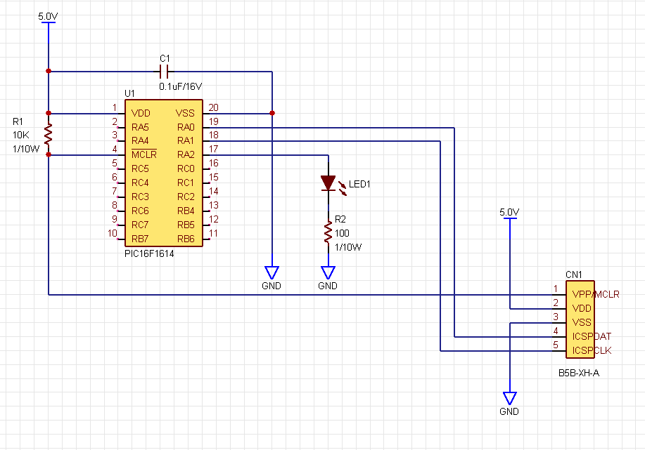645x450 pixels.
Task: Click the ICSPCLK pin on CN1
Action: [x=592, y=350]
